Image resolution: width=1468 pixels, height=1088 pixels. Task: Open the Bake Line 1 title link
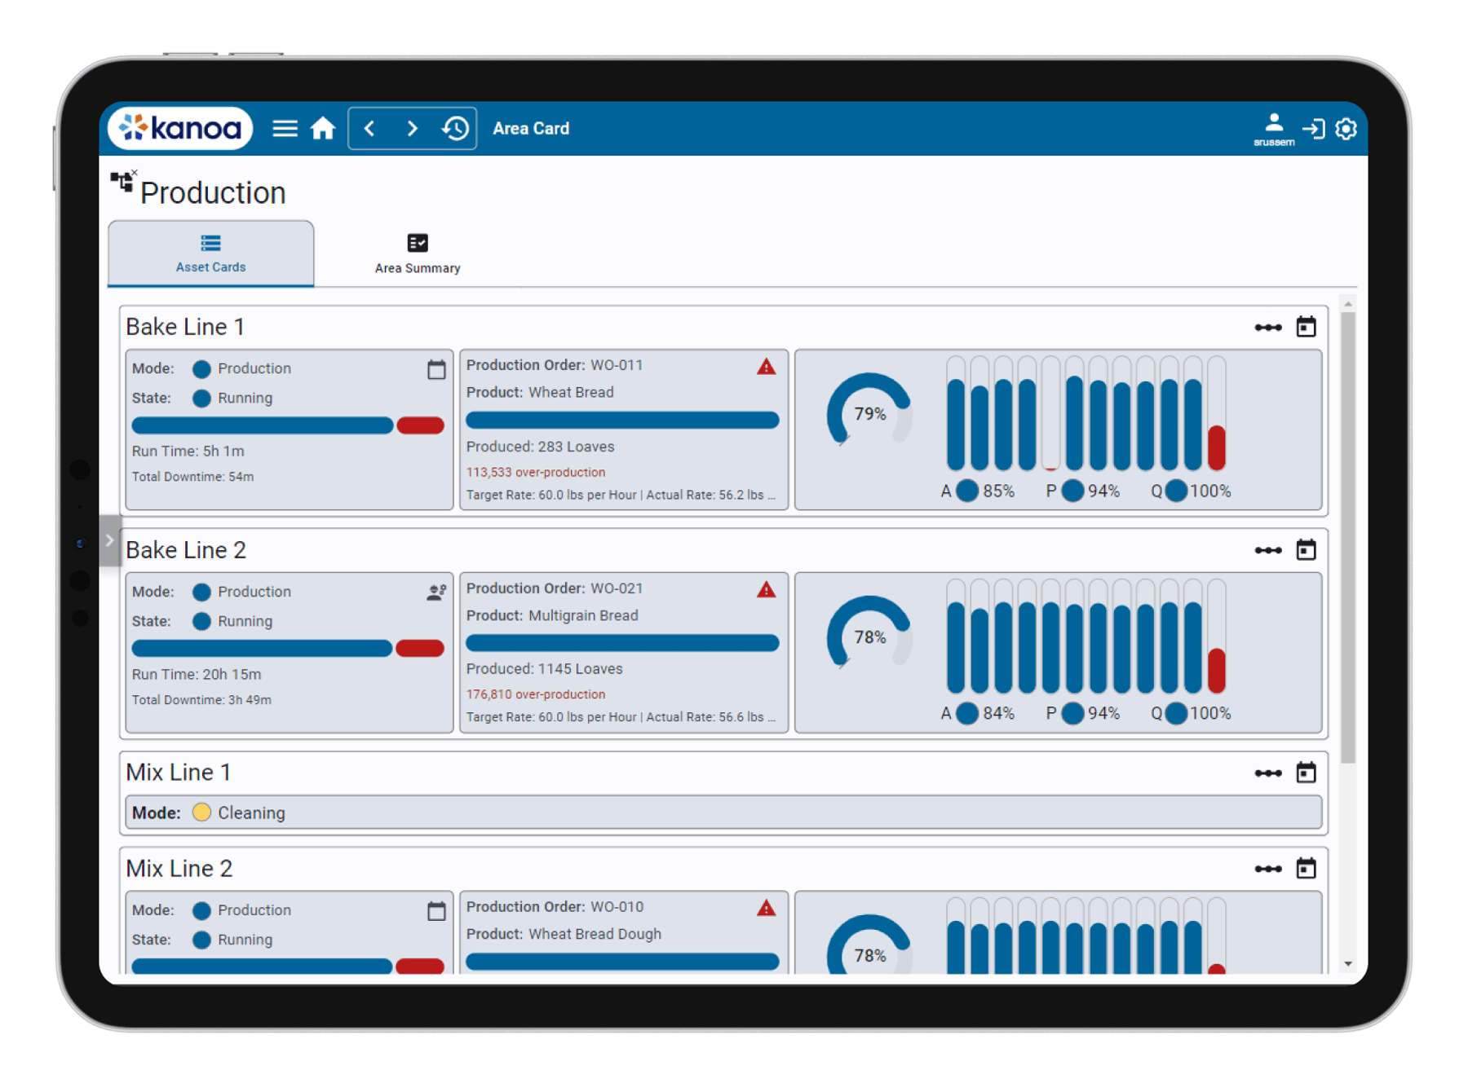click(185, 327)
